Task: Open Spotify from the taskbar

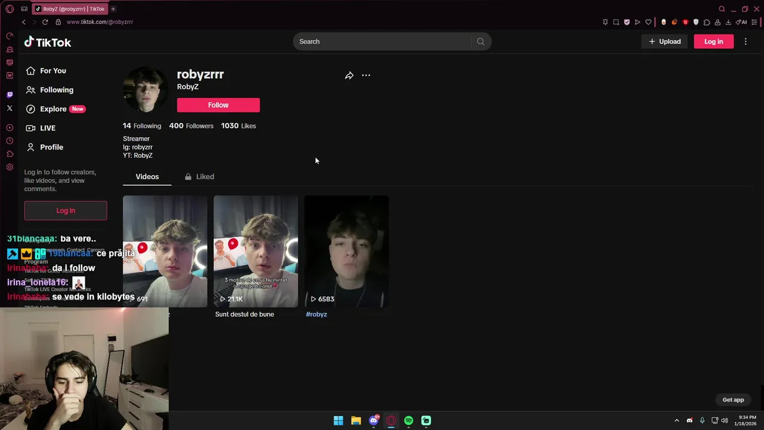Action: point(408,420)
